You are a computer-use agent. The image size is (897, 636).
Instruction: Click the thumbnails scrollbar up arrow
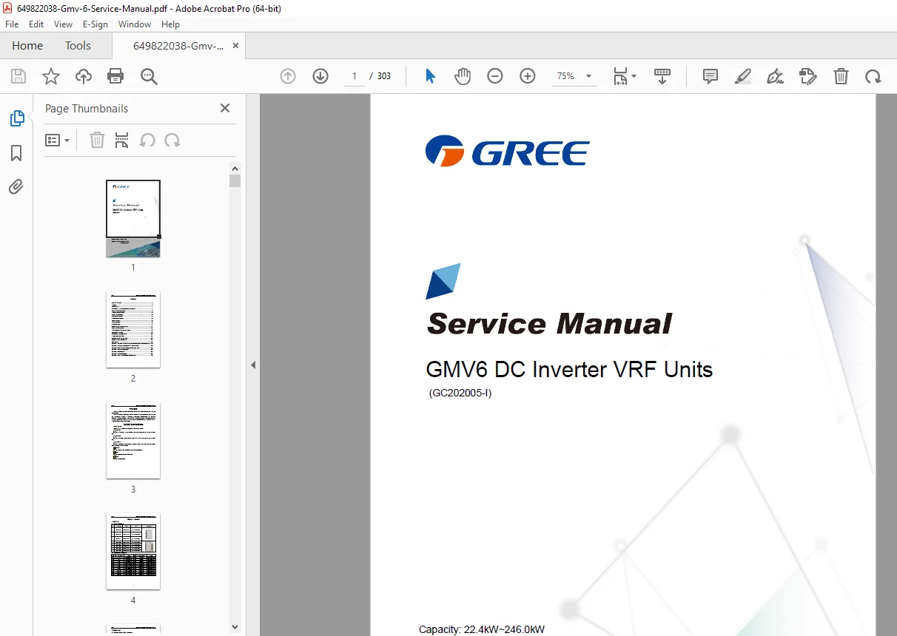pyautogui.click(x=235, y=167)
